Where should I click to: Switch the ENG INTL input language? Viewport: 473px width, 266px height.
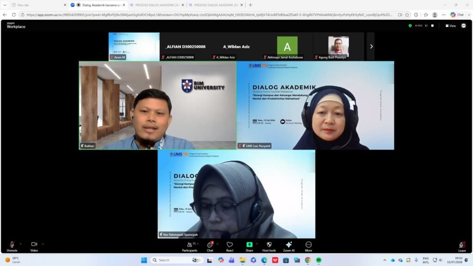[x=425, y=260]
